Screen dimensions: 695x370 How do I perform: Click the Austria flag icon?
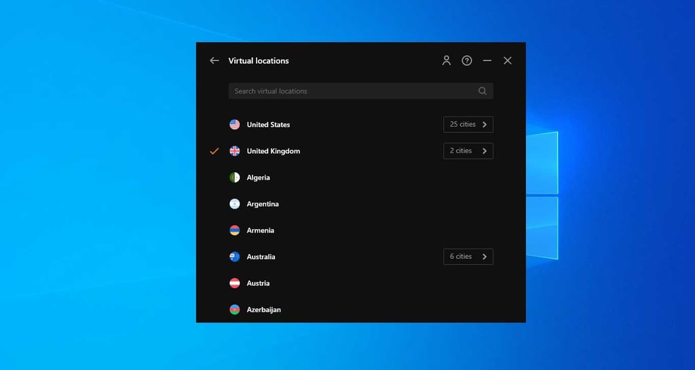point(234,283)
